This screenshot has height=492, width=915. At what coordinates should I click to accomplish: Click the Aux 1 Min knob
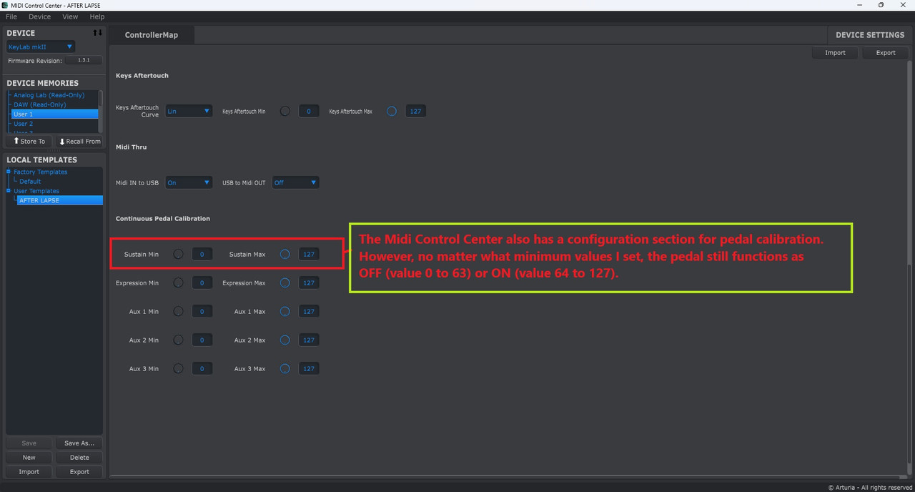(179, 311)
